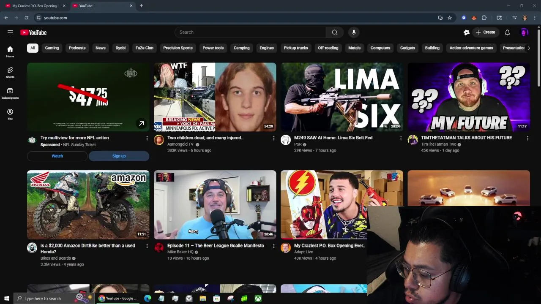Image resolution: width=541 pixels, height=304 pixels.
Task: Open options for the NFL sponsored ad
Action: pos(147,138)
